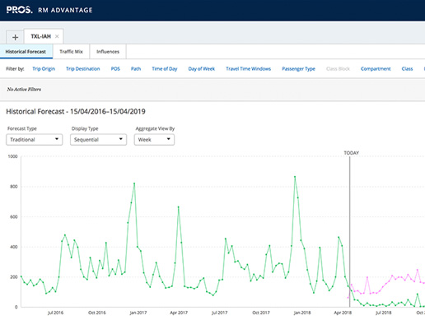
Task: Open Forecast Type dropdown showing Traditional
Action: (35, 140)
